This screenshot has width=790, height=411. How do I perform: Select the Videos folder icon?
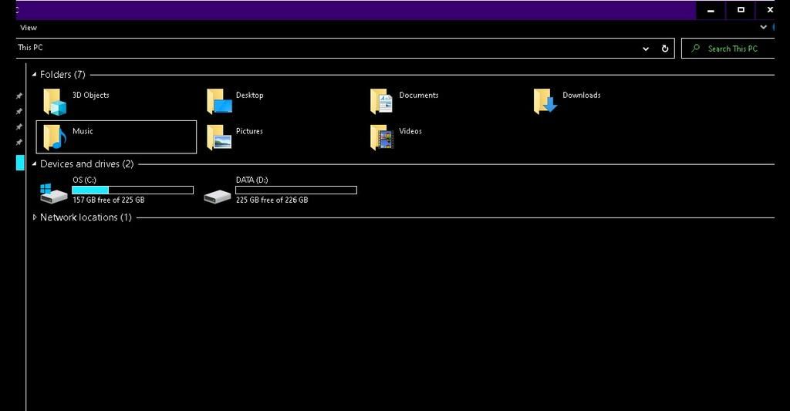click(x=382, y=137)
